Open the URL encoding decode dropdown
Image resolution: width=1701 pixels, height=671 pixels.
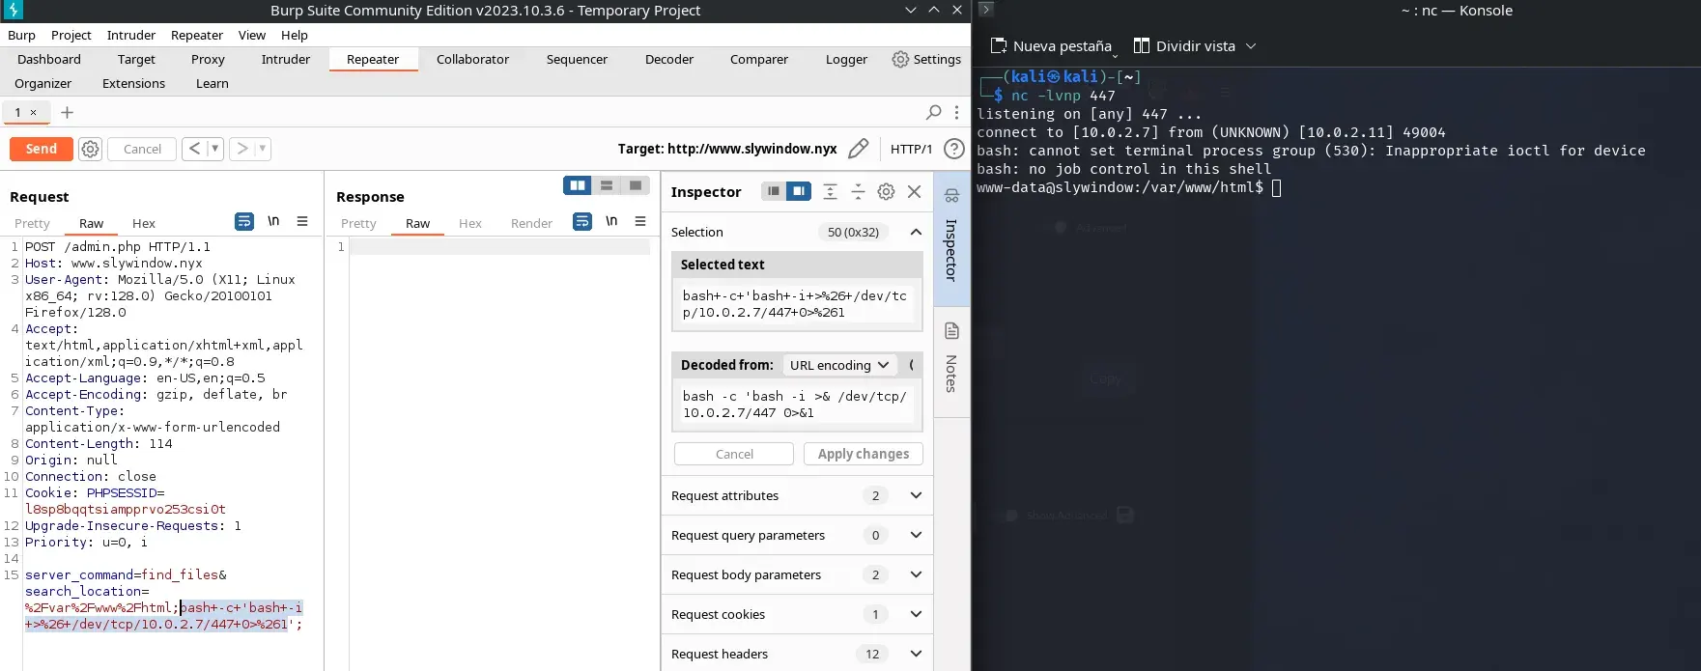pos(839,365)
